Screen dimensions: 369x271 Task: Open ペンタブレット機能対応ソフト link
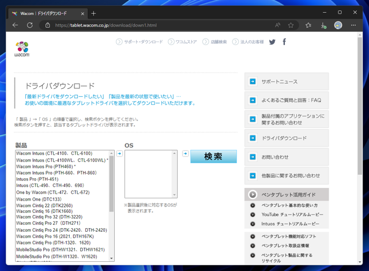point(289,236)
